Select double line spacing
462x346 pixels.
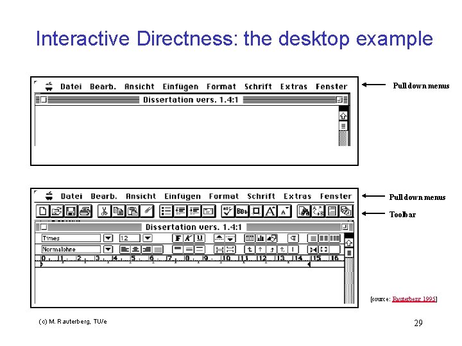pos(200,249)
